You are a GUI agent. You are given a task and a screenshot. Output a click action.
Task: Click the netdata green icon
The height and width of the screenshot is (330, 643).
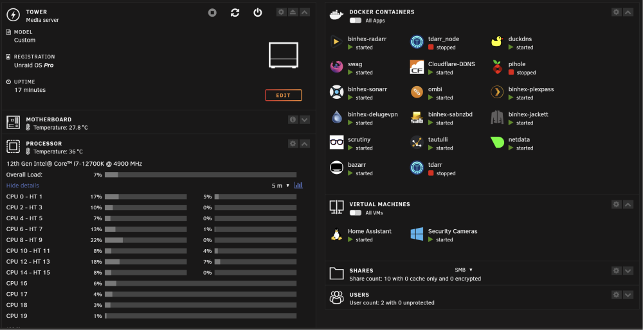(x=497, y=142)
